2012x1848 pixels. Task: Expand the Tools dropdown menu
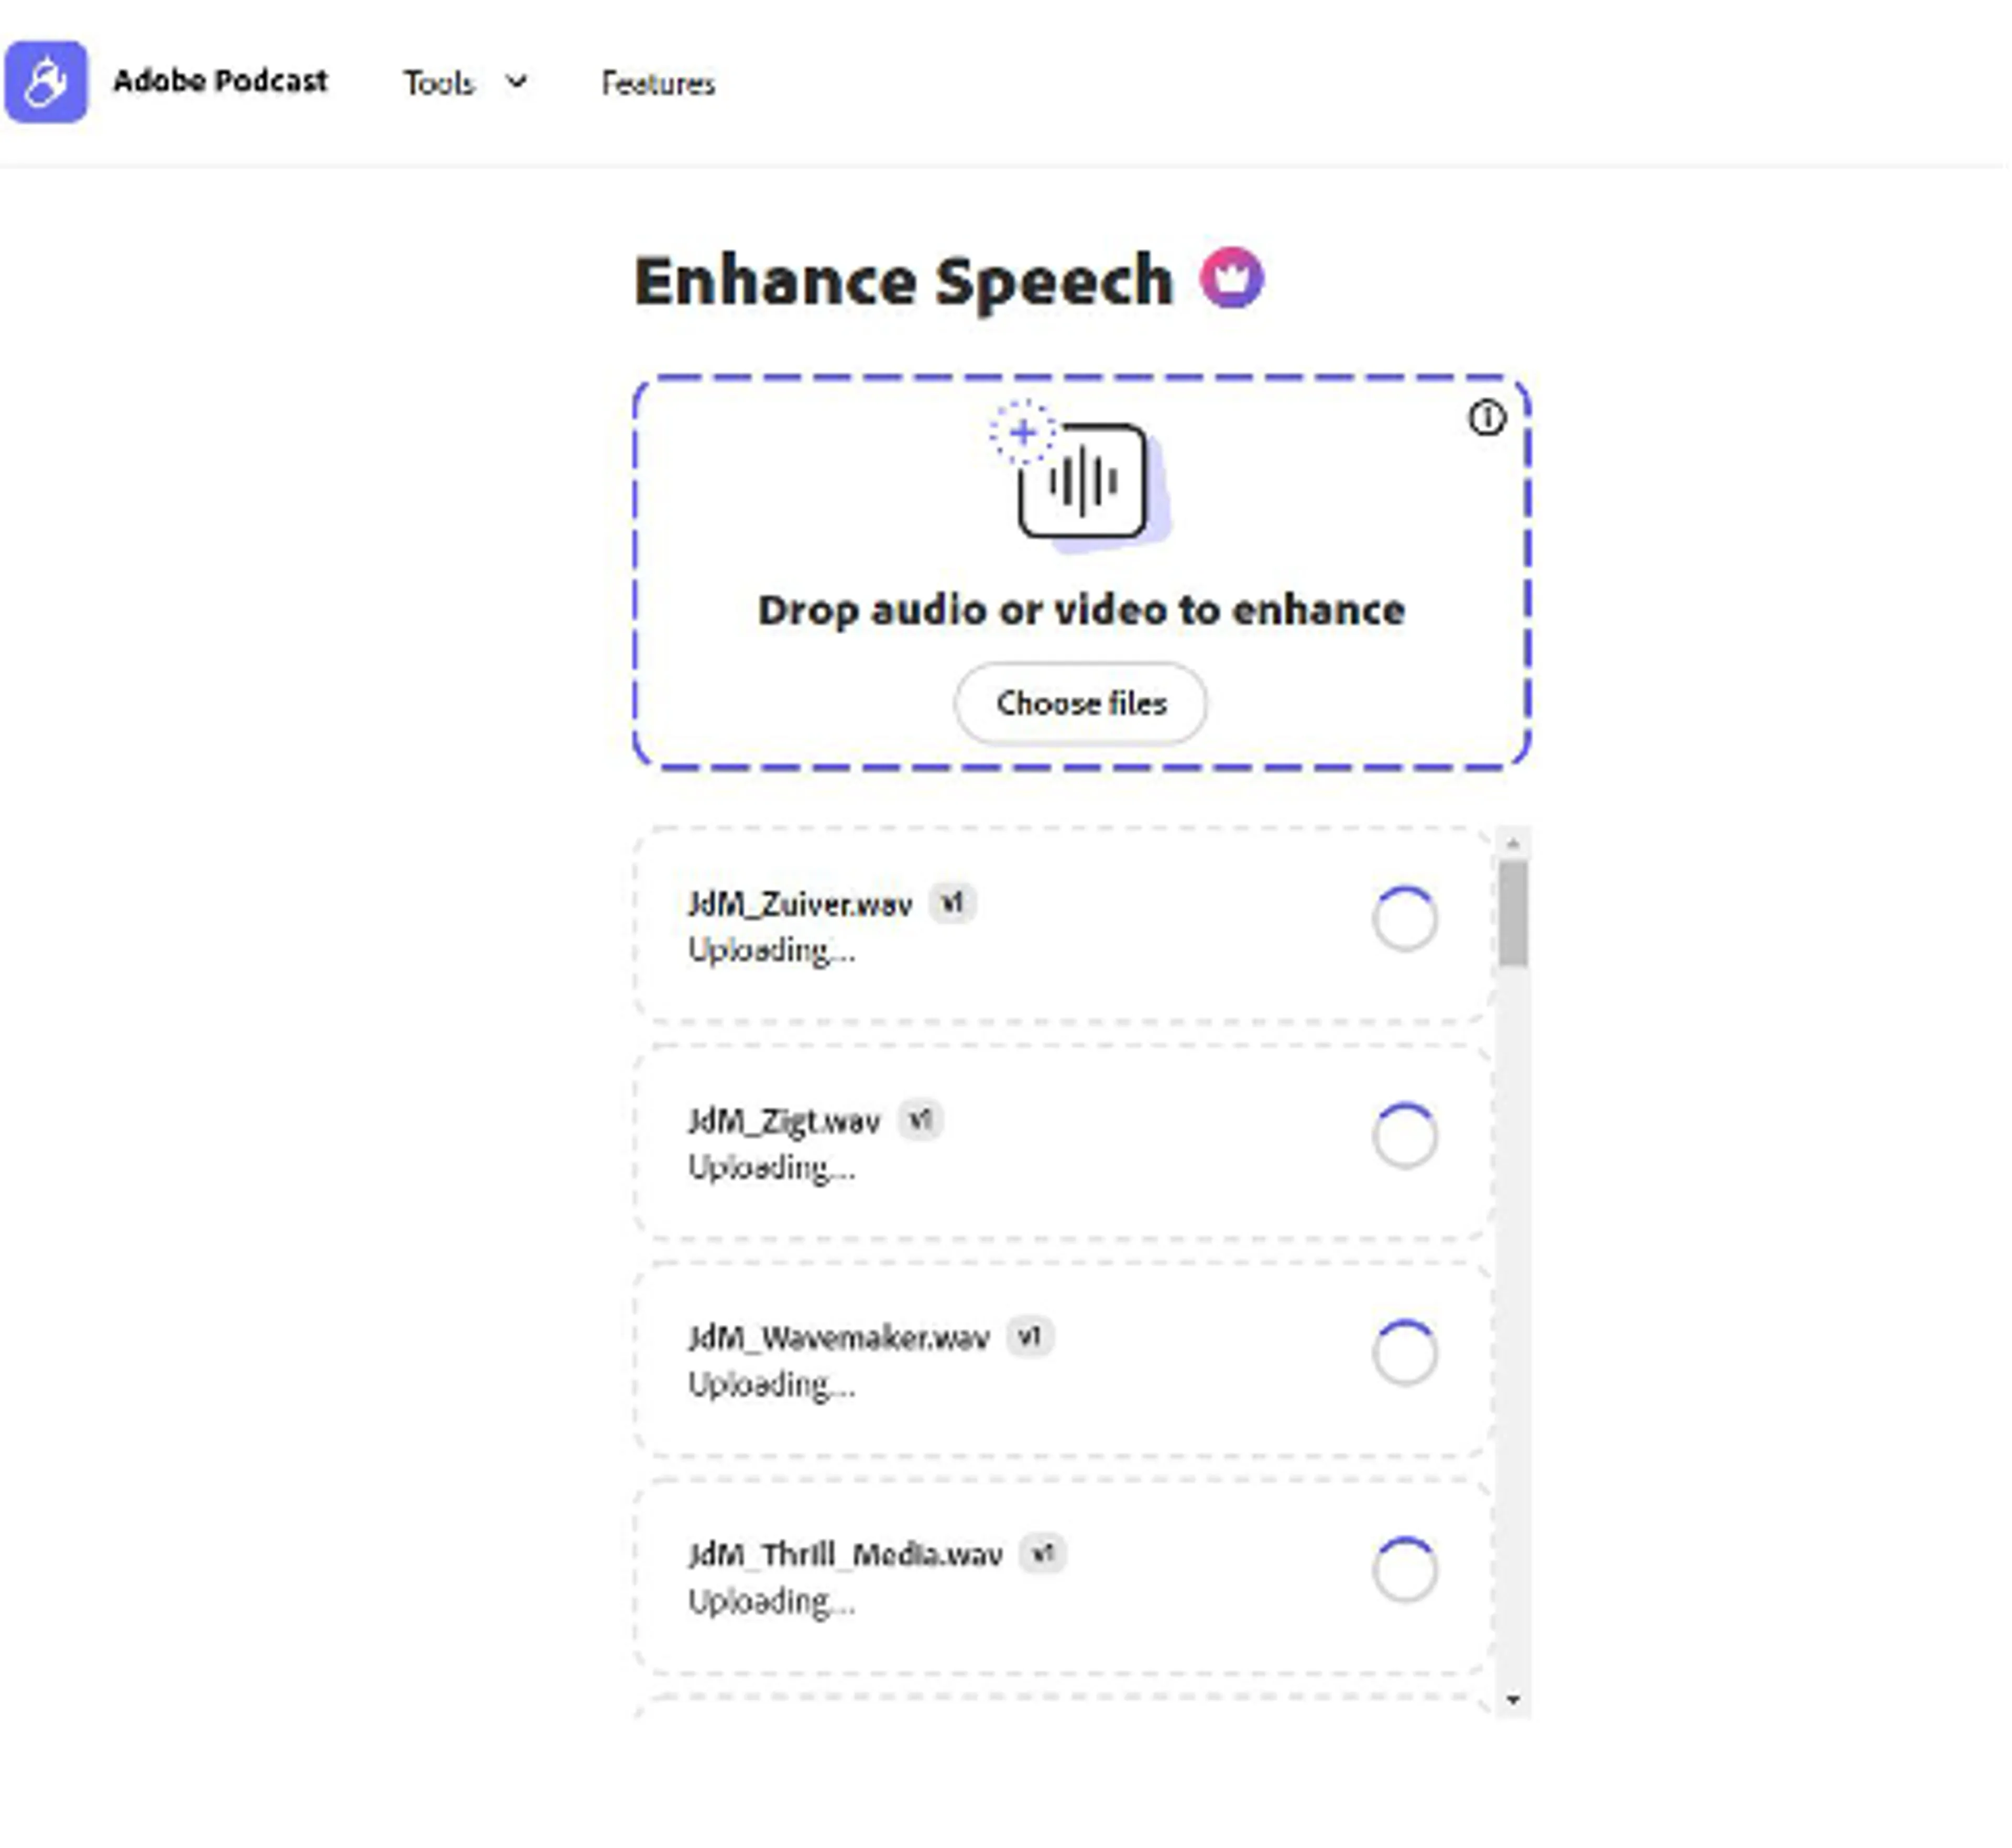coord(465,83)
